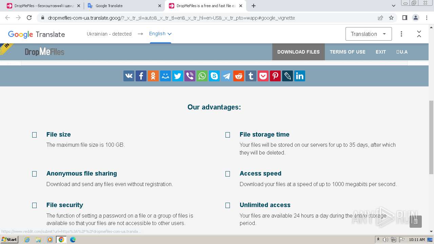Toggle browser side panel
Screen dimensions: 434x244
coord(405,18)
